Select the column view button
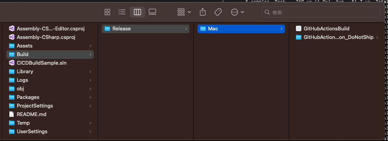Screen dimensions: 388x141 (137, 12)
